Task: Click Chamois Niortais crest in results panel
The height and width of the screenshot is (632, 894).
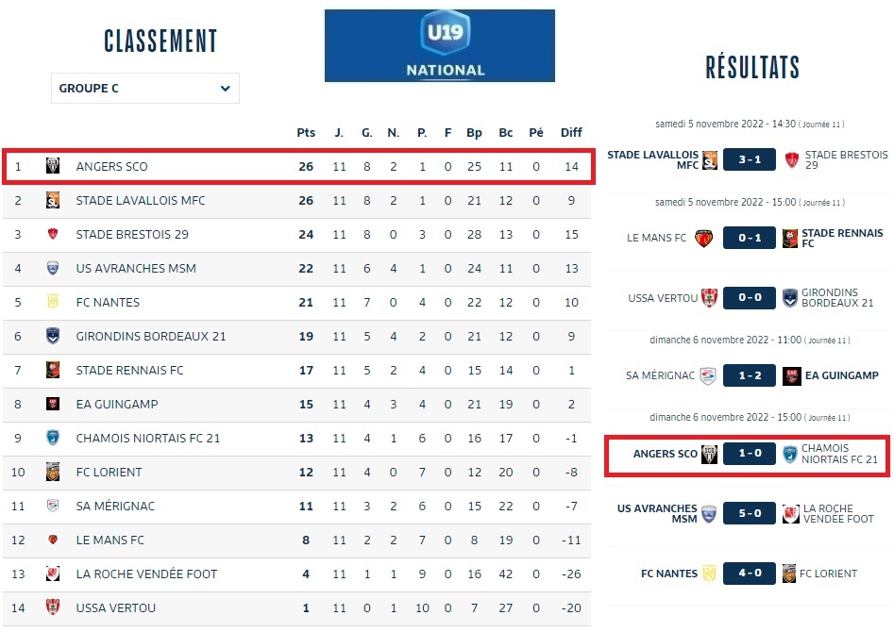Action: click(x=791, y=454)
